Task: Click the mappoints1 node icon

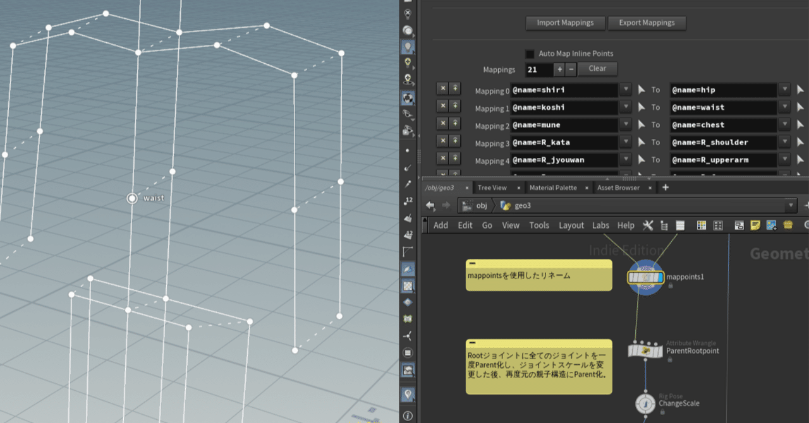Action: click(x=645, y=277)
